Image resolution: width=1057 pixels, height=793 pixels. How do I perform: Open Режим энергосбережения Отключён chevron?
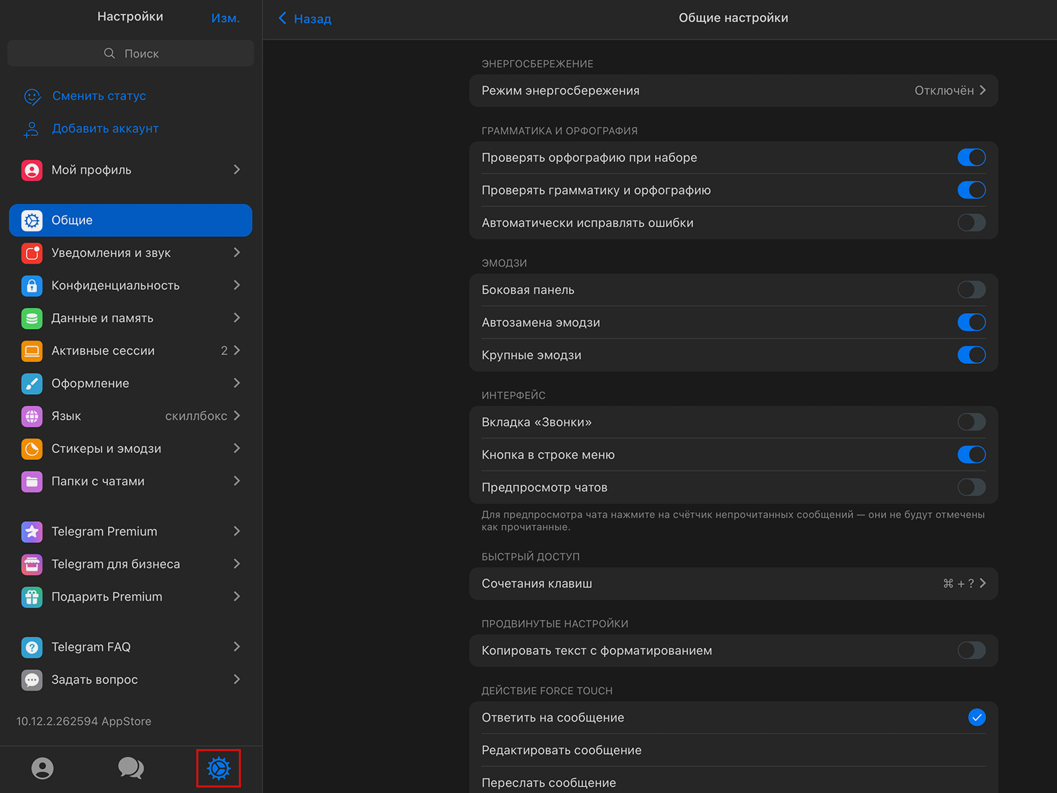[983, 91]
